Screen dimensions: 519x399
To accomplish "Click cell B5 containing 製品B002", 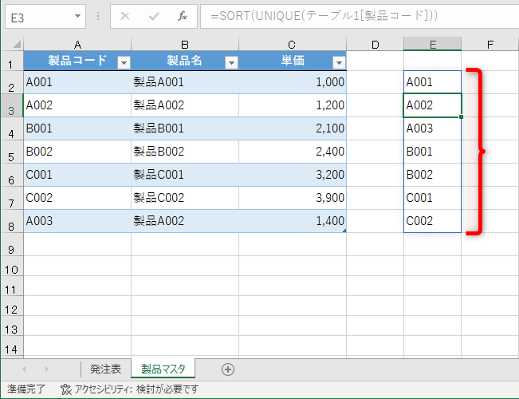I will (185, 152).
